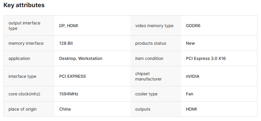This screenshot has width=261, height=121.
Task: Select the cooler type Fan value
Action: [190, 94]
